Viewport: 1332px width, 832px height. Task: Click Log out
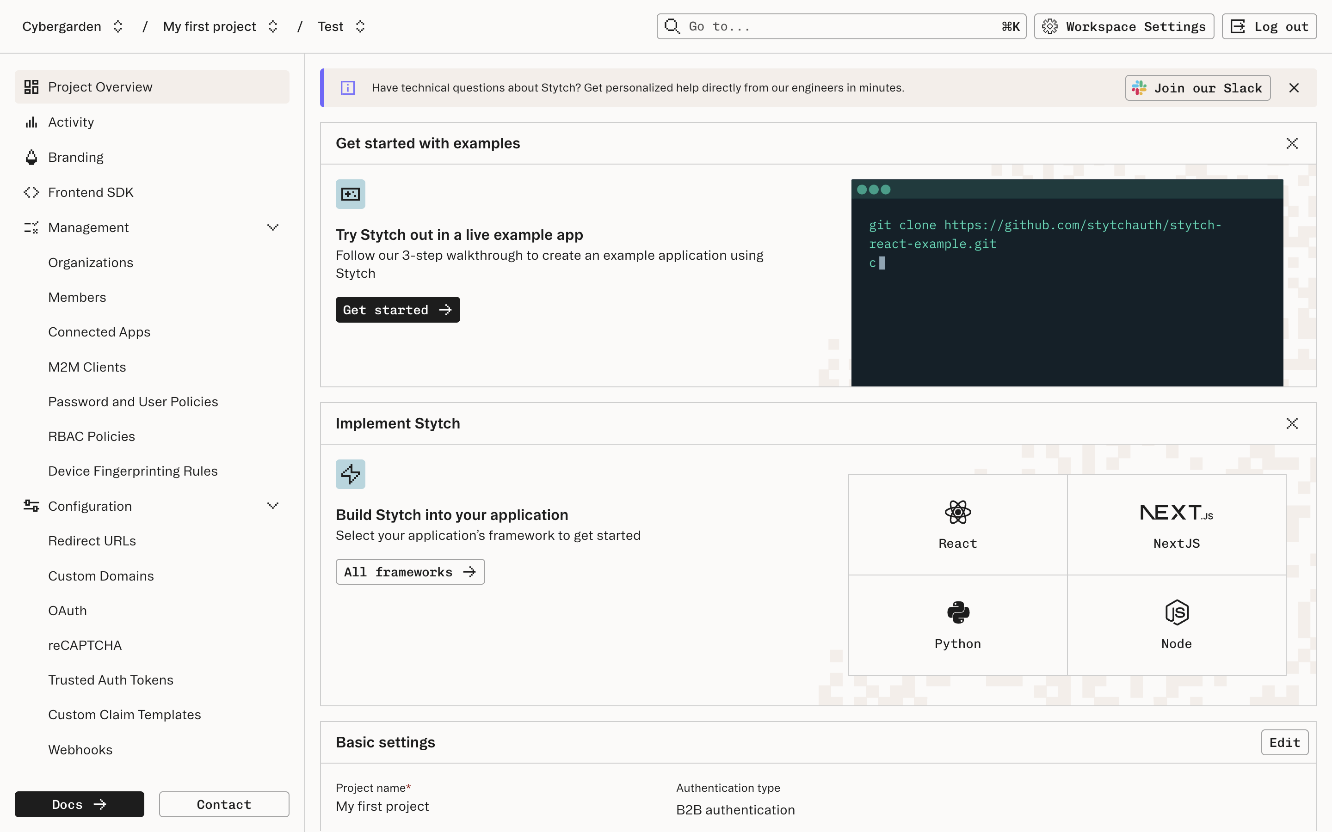(1269, 26)
